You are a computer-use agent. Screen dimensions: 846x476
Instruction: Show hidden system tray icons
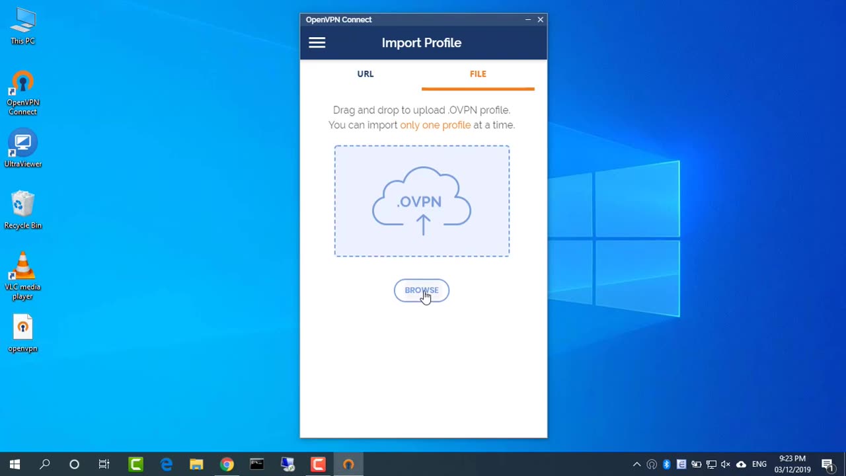pos(636,464)
